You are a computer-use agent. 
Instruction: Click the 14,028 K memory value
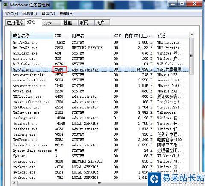[144, 70]
